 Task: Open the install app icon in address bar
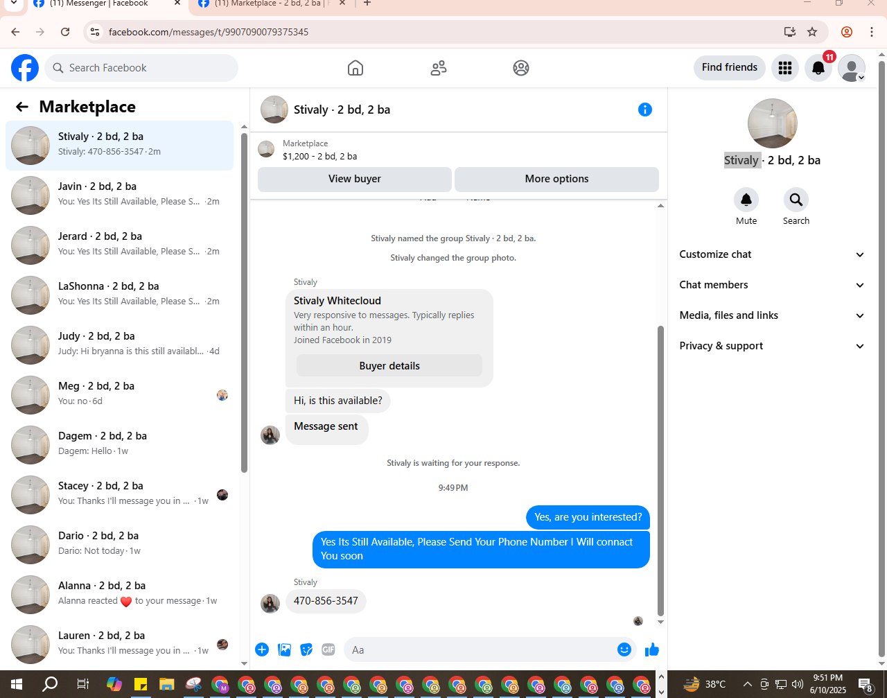coord(789,32)
